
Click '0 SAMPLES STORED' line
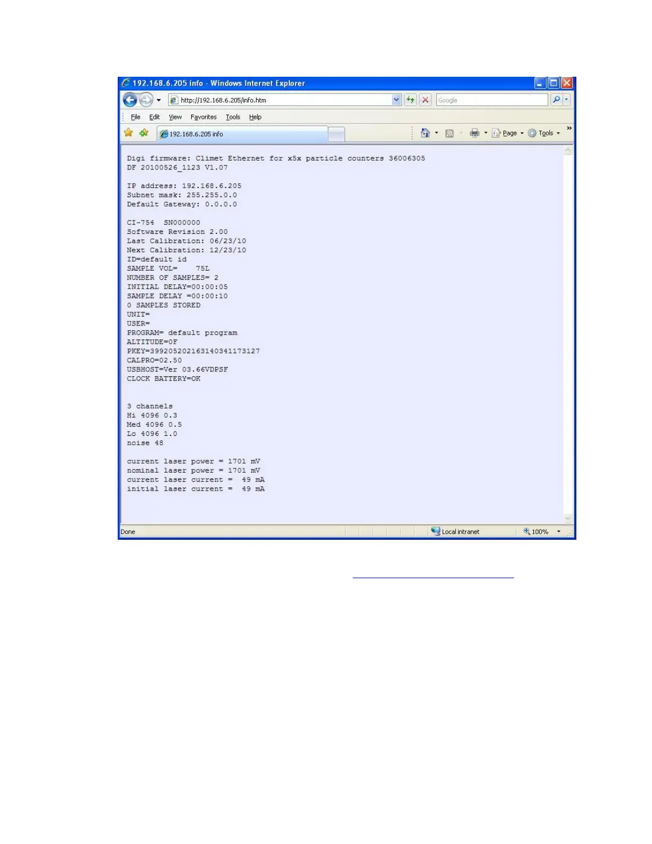tap(164, 305)
